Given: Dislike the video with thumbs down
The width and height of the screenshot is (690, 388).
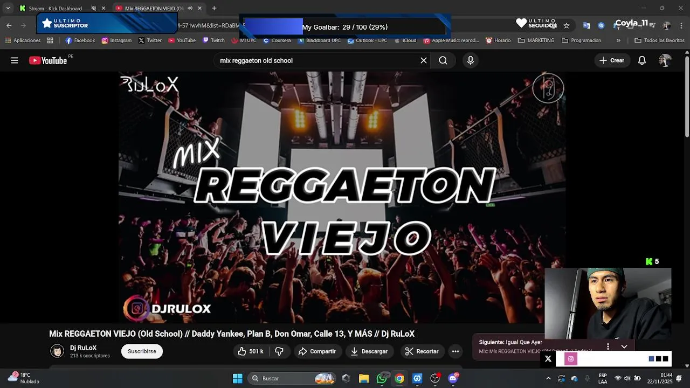Looking at the screenshot, I should [x=279, y=351].
